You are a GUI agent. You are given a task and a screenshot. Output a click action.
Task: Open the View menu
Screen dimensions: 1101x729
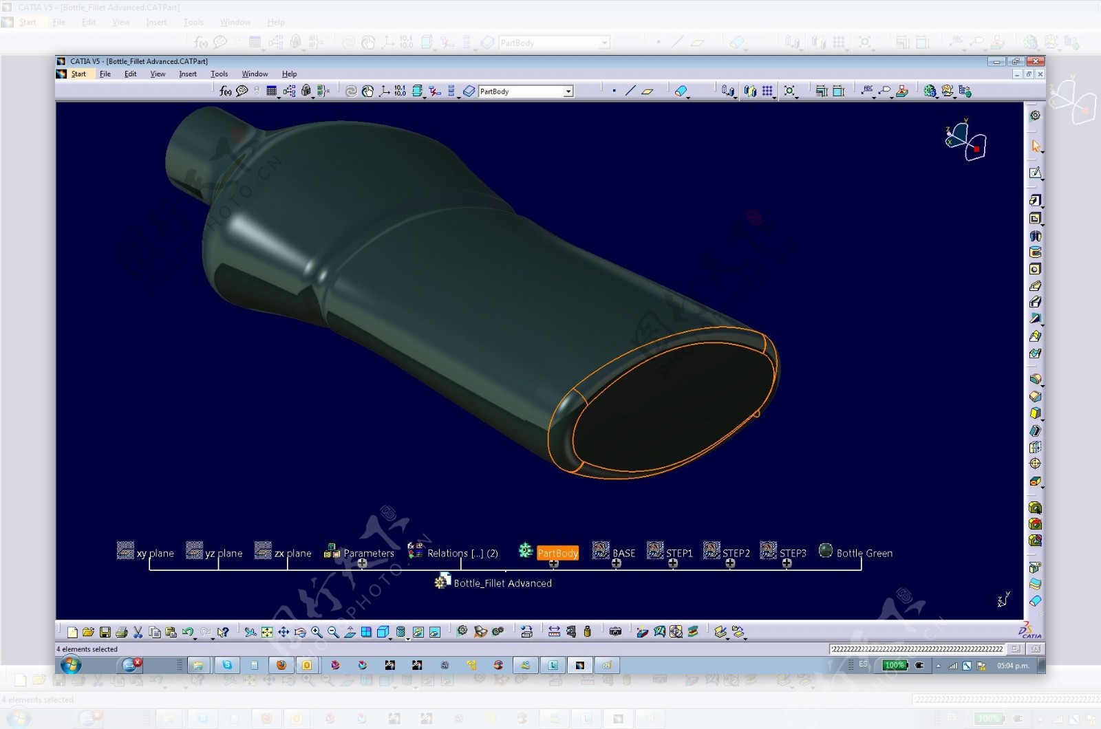pos(158,74)
